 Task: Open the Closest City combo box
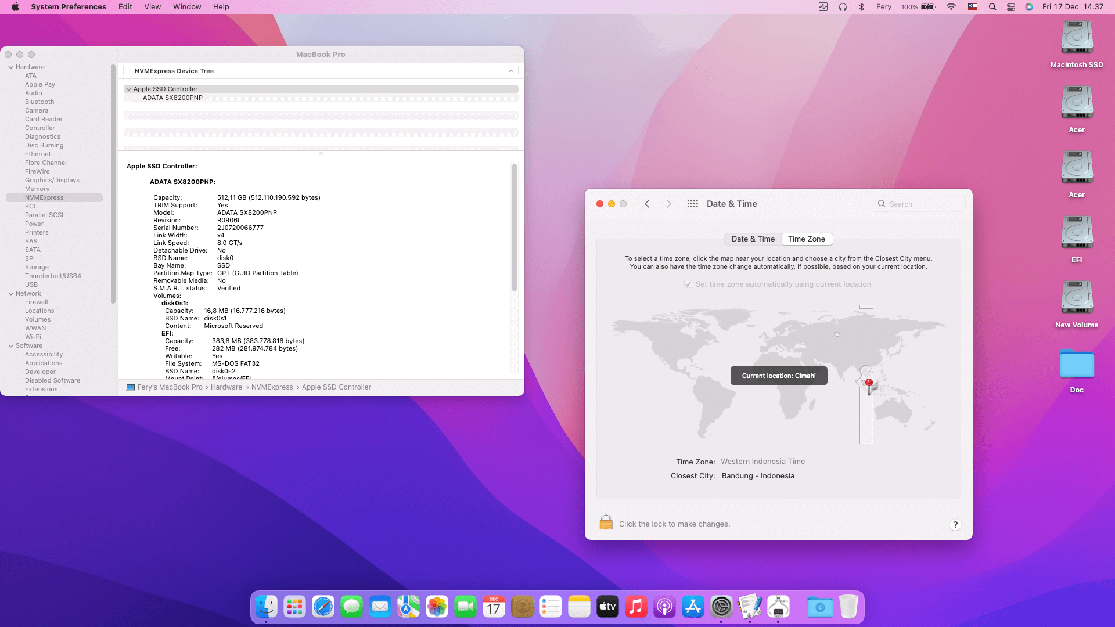coord(758,476)
